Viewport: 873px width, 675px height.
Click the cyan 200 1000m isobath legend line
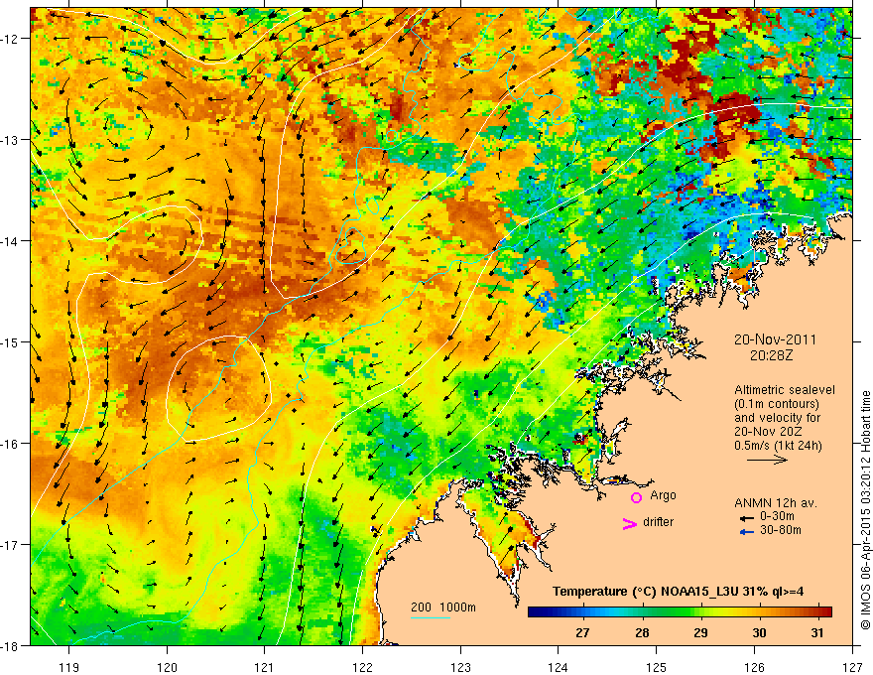[x=431, y=617]
